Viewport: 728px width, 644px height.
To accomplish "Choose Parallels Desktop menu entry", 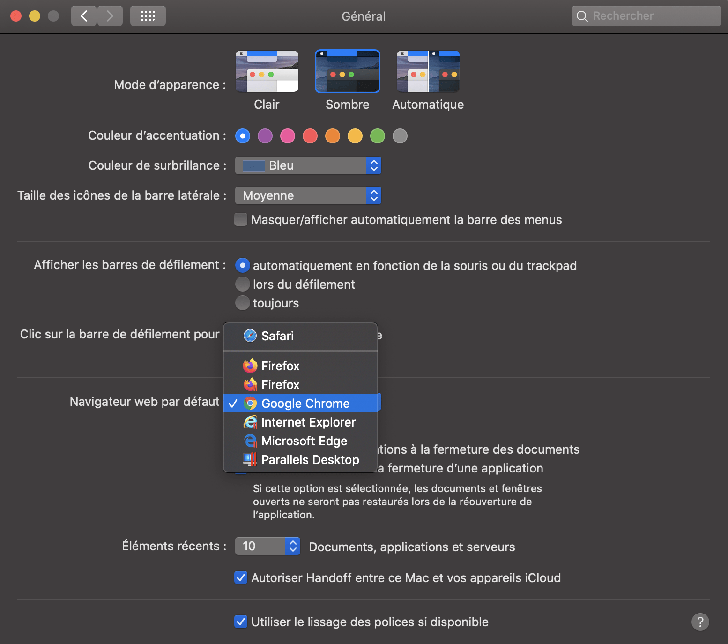I will [300, 459].
